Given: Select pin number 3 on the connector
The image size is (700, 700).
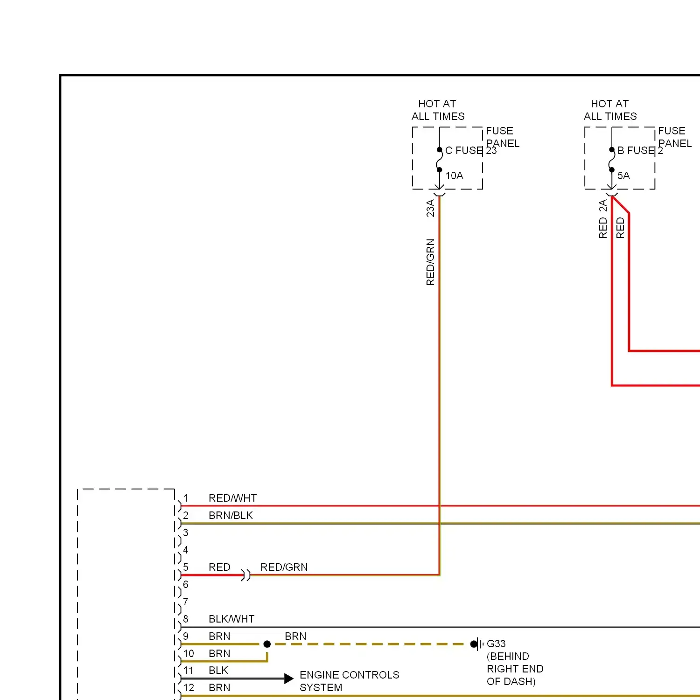Looking at the screenshot, I should pos(186,532).
